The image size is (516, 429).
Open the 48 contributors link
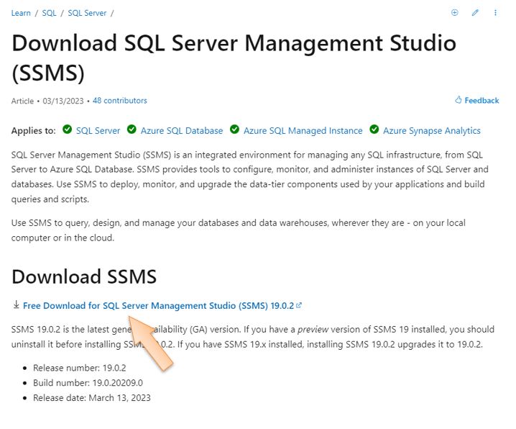pos(119,101)
